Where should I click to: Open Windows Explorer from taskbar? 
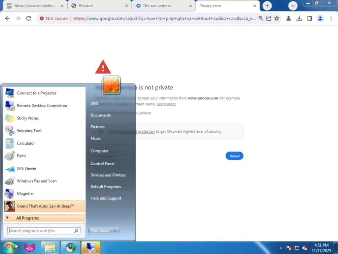click(x=50, y=247)
